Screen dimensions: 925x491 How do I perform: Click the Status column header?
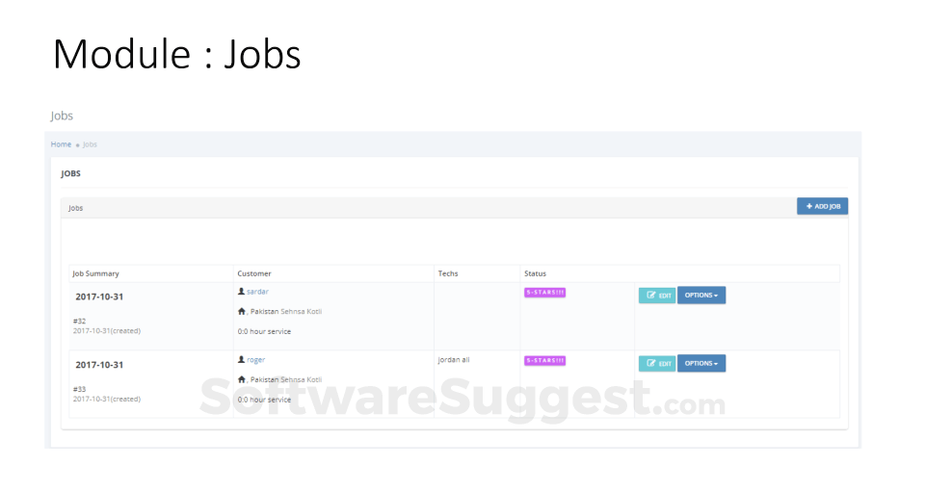pos(535,273)
